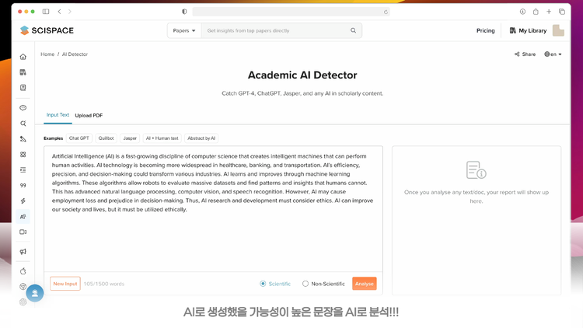The width and height of the screenshot is (583, 328).
Task: Switch to the Input Text tab
Action: (x=58, y=115)
